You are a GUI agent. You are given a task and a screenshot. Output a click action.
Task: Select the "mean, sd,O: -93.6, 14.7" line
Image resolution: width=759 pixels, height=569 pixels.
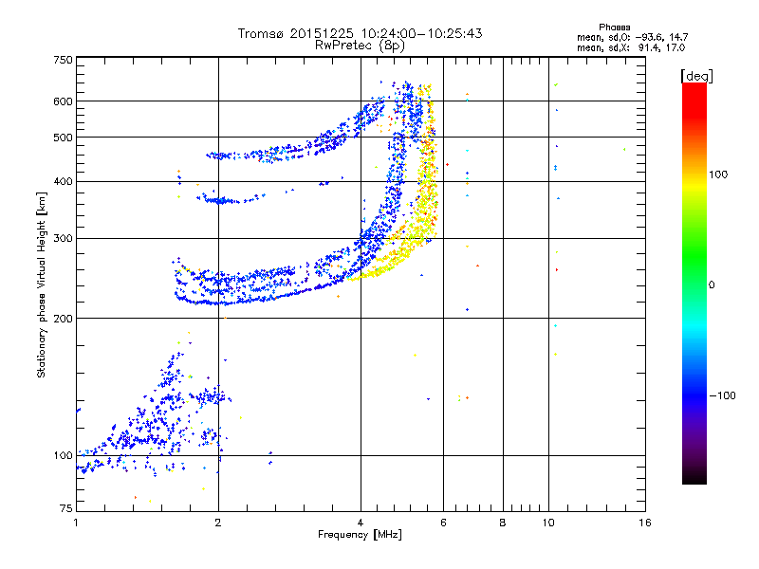tap(632, 37)
